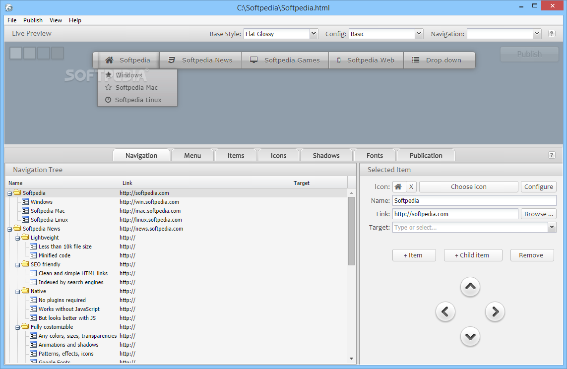Image resolution: width=567 pixels, height=369 pixels.
Task: Click the Softpedia Games preview menu item
Action: pos(285,60)
